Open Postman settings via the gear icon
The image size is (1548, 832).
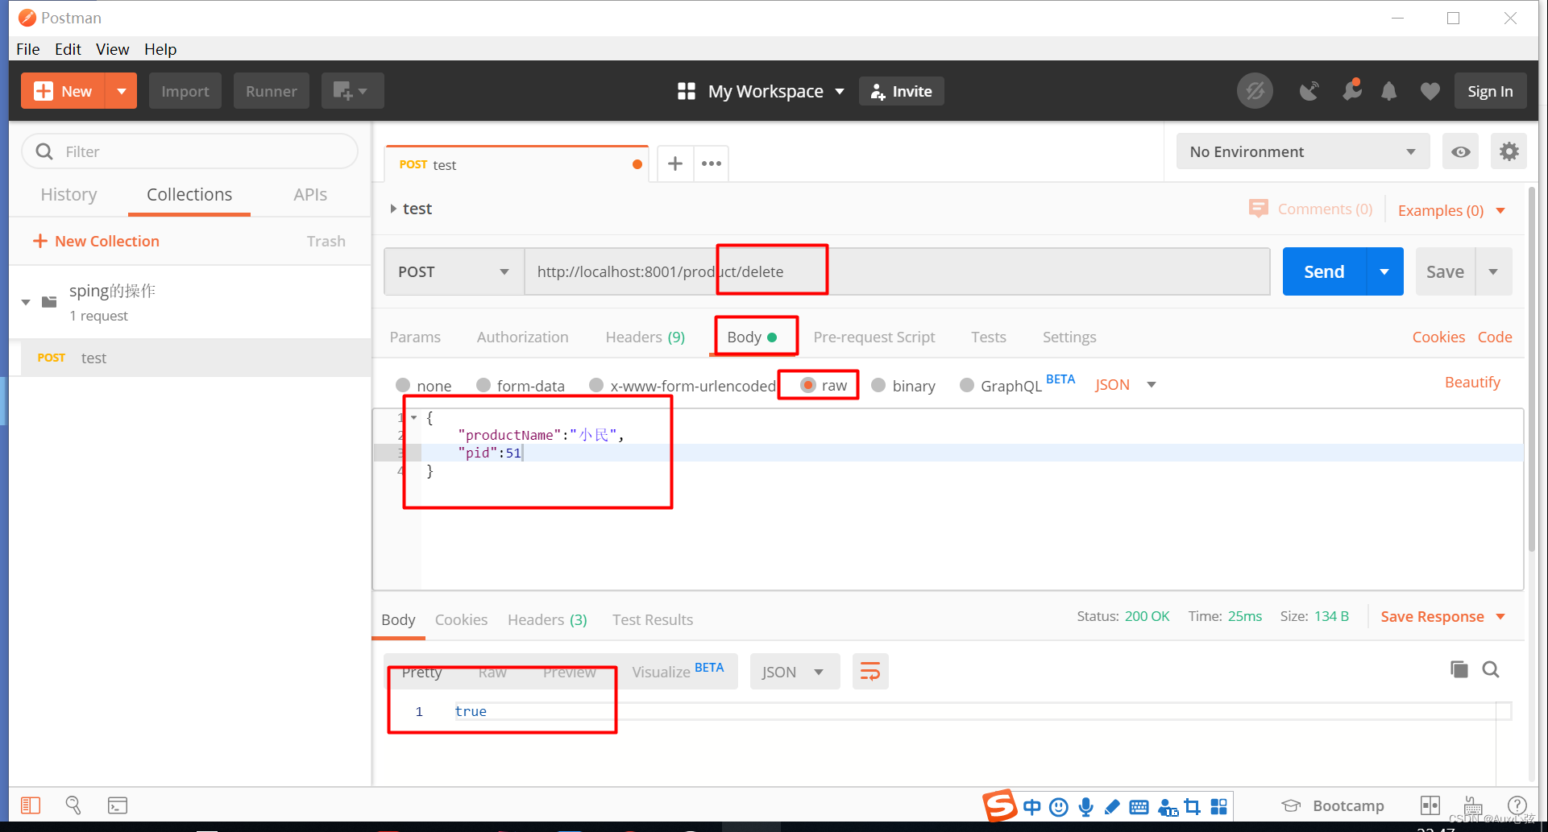coord(1509,151)
